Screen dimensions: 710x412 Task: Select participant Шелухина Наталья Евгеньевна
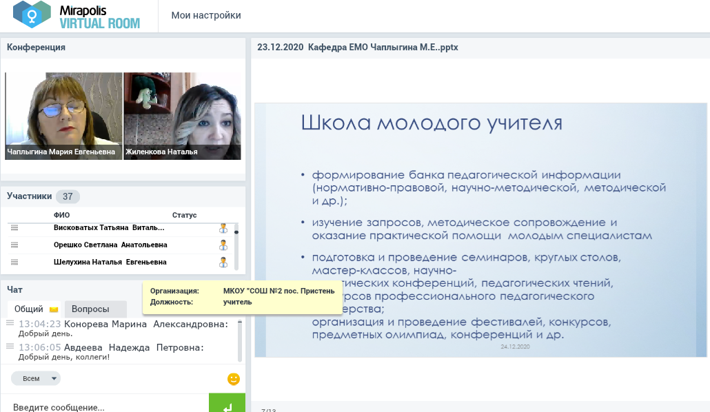tap(110, 262)
